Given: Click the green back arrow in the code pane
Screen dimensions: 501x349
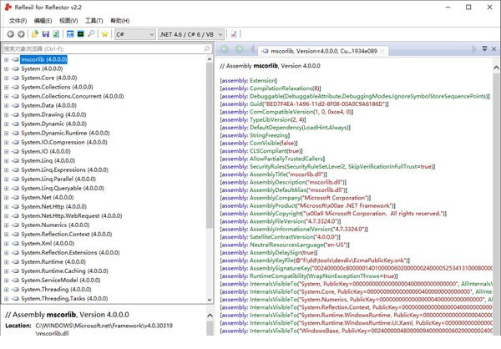Looking at the screenshot, I should coord(225,49).
